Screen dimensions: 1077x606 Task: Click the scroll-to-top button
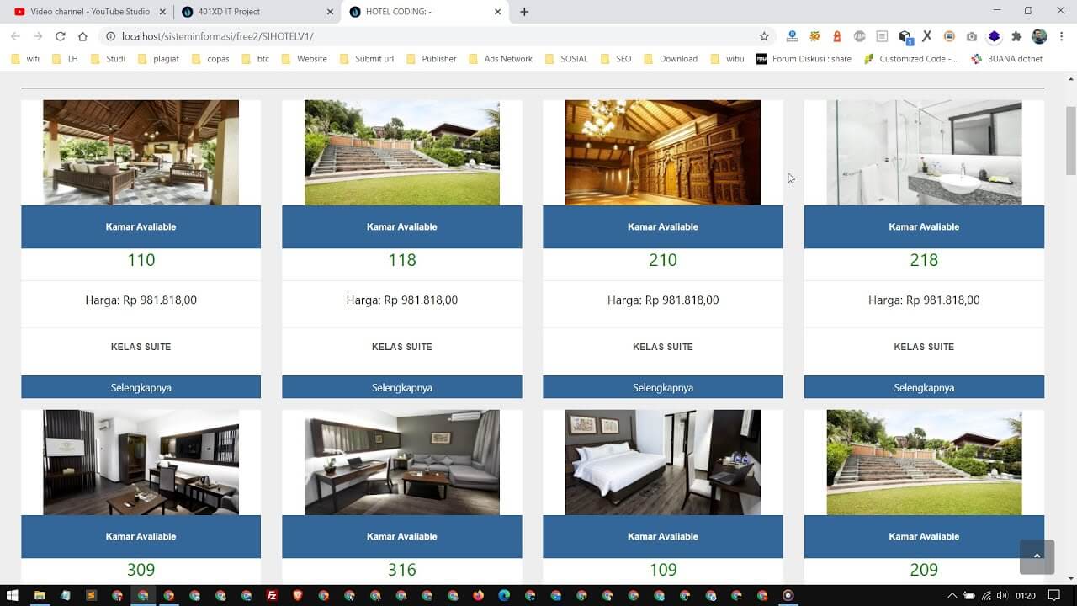coord(1037,557)
